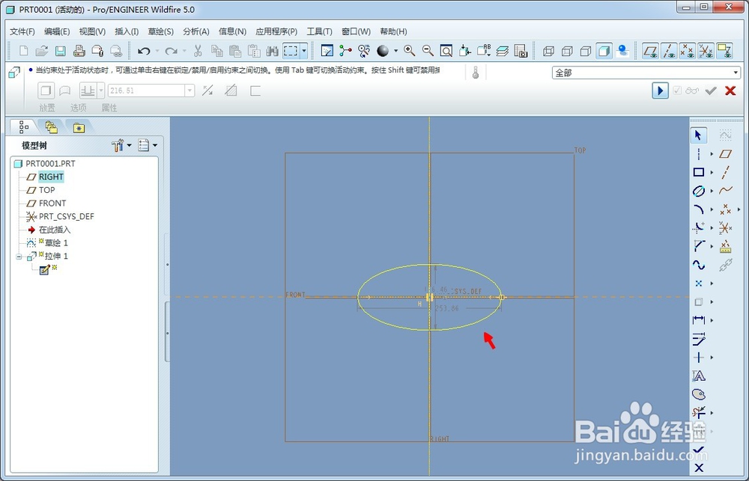
Task: Toggle datum planes display
Action: [650, 51]
